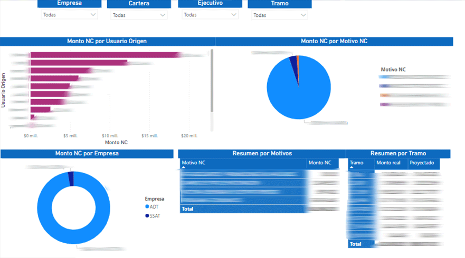This screenshot has width=465, height=258.
Task: Open the Tramo filter dropdown
Action: pyautogui.click(x=280, y=15)
